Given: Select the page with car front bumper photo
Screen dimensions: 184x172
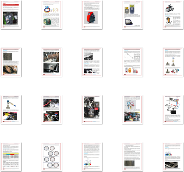Looking at the screenshot, I should click(x=92, y=62).
